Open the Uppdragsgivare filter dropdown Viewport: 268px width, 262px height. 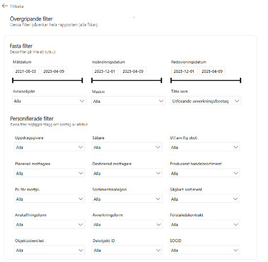coord(50,147)
